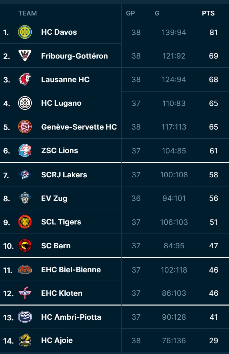This screenshot has width=229, height=354.
Task: Open EHC Biel-Bienne team page link
Action: pos(71,270)
